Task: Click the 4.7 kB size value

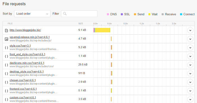Action: tap(82, 39)
